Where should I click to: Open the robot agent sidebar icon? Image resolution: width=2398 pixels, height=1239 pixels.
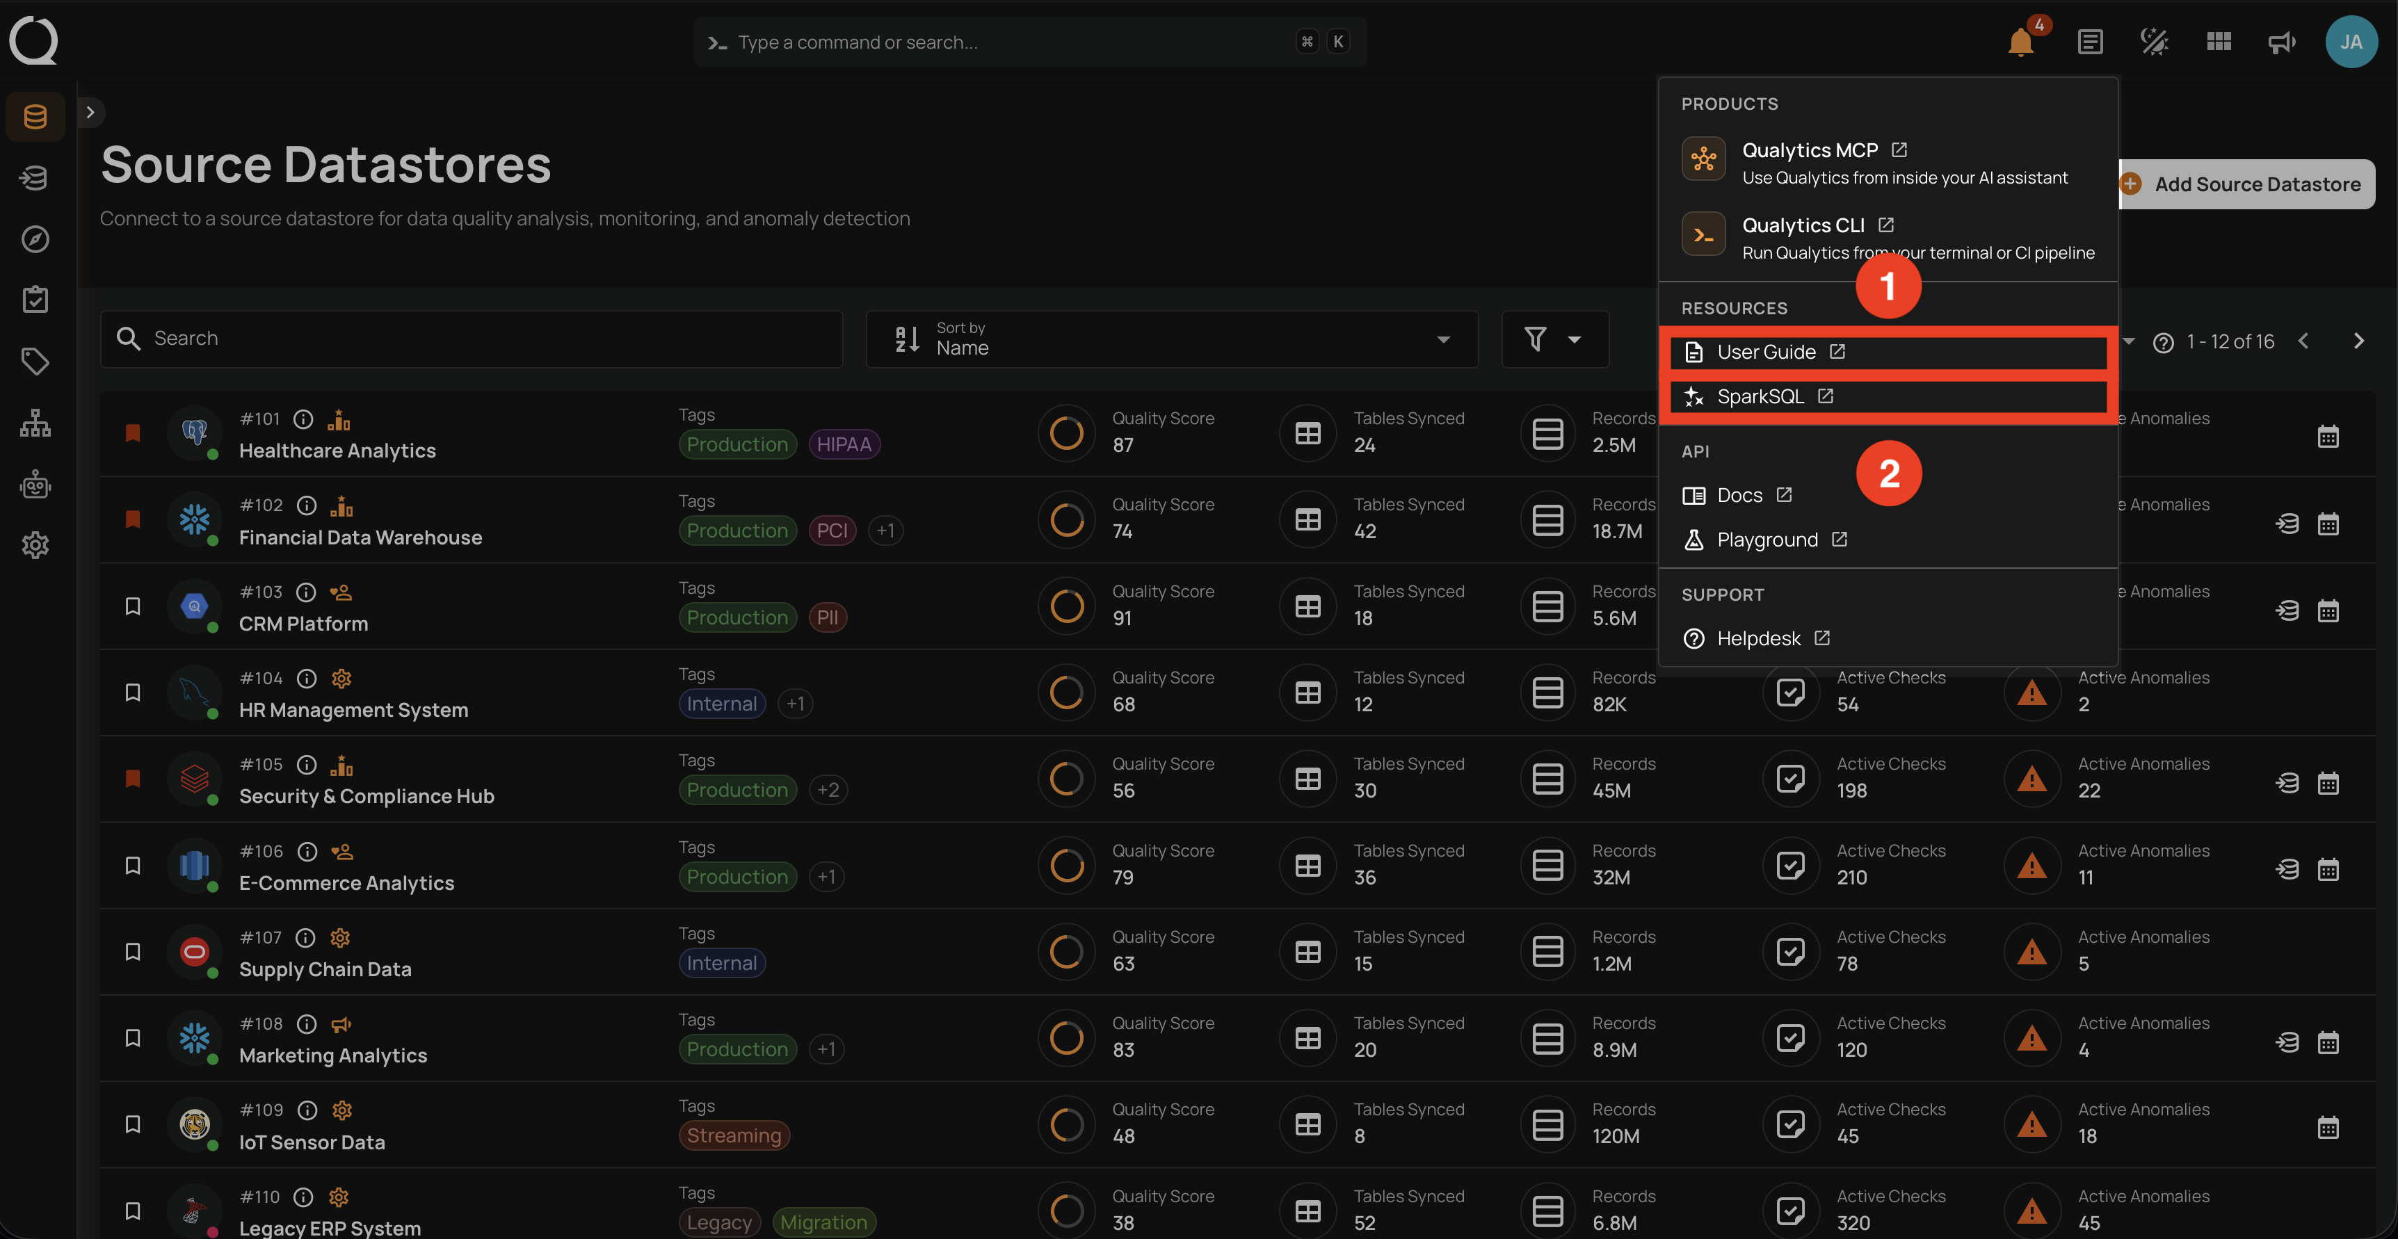pyautogui.click(x=35, y=484)
